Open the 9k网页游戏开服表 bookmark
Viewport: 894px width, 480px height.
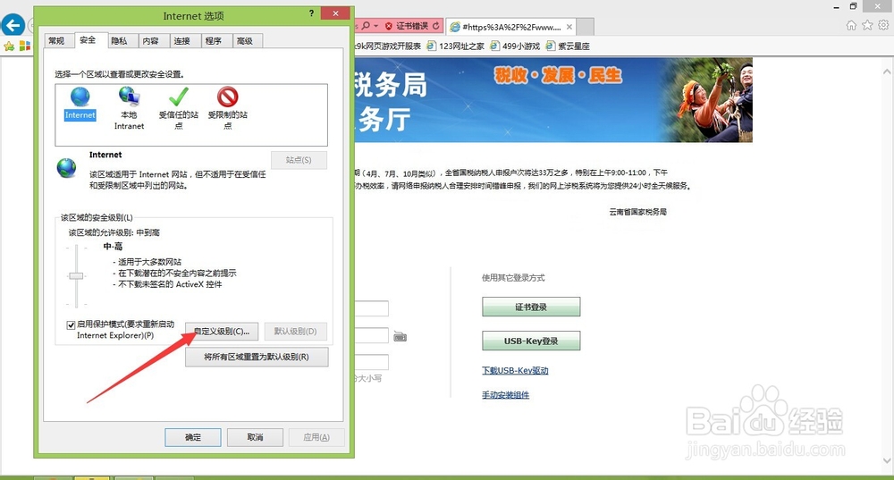coord(388,46)
